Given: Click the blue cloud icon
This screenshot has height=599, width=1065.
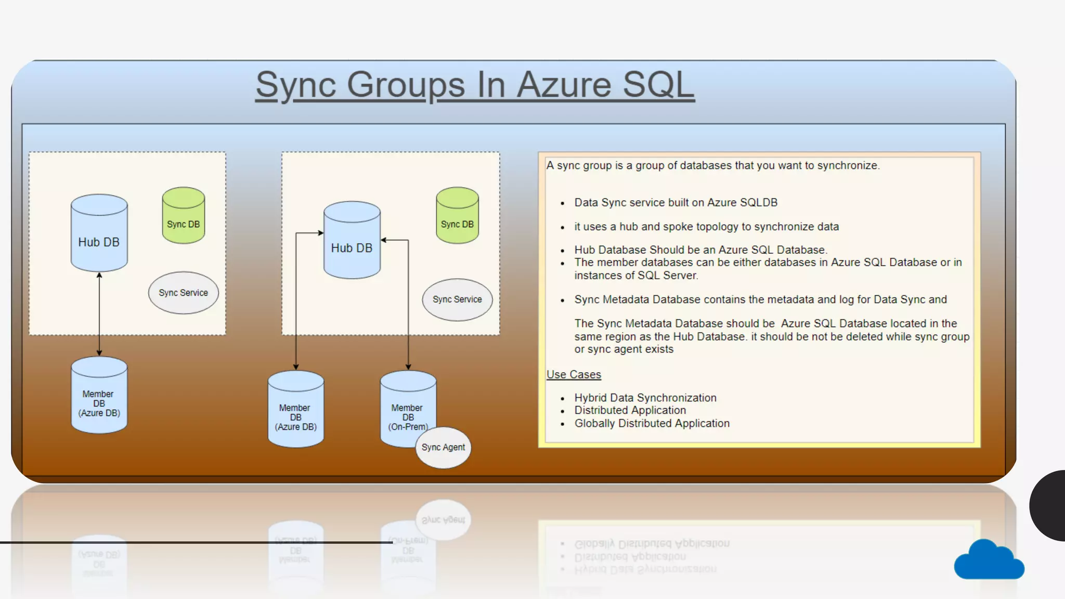Looking at the screenshot, I should pyautogui.click(x=989, y=559).
